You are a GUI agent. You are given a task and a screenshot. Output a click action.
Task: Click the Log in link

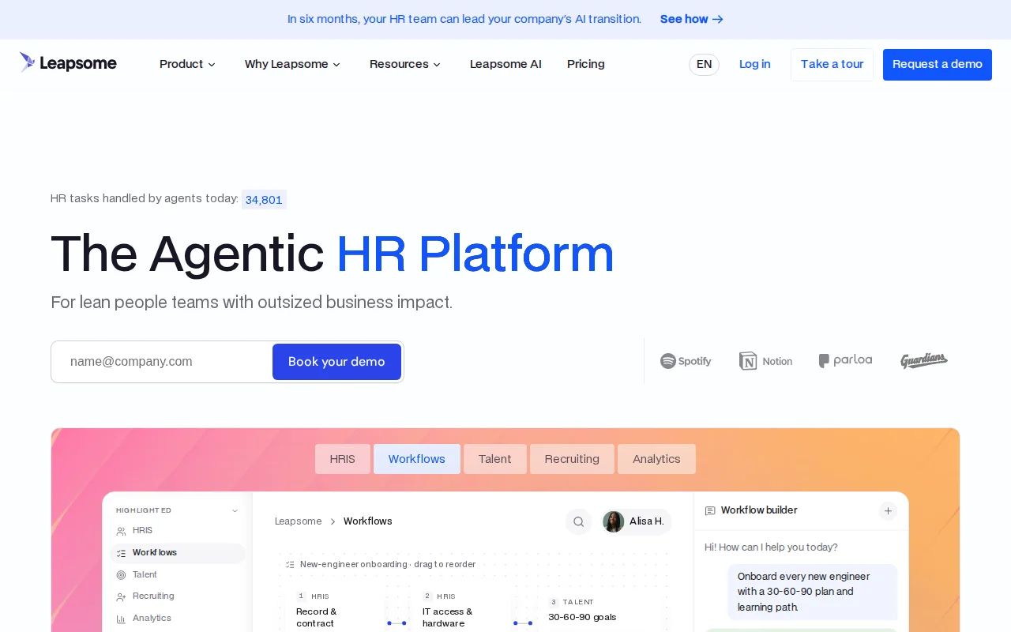(755, 64)
